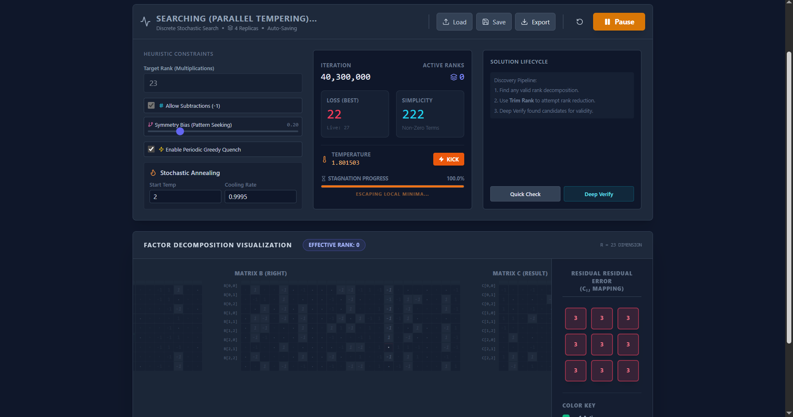Click the MATRIX B (RIGHT) heading
Screen dimensions: 793x417
point(261,273)
